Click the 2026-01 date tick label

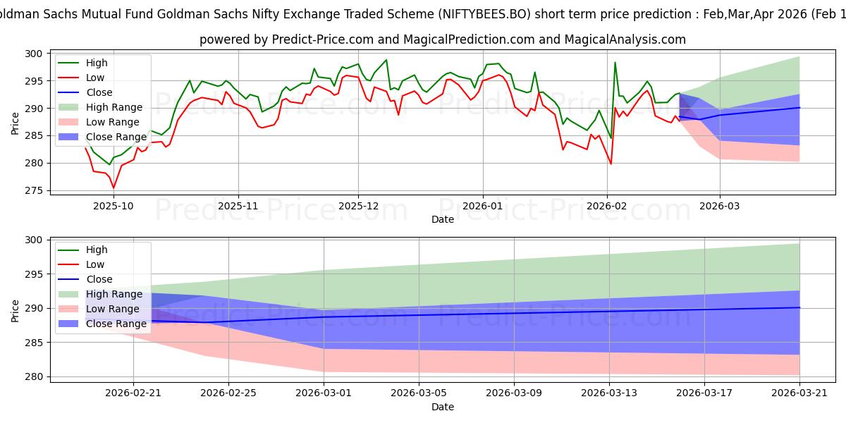pyautogui.click(x=483, y=206)
